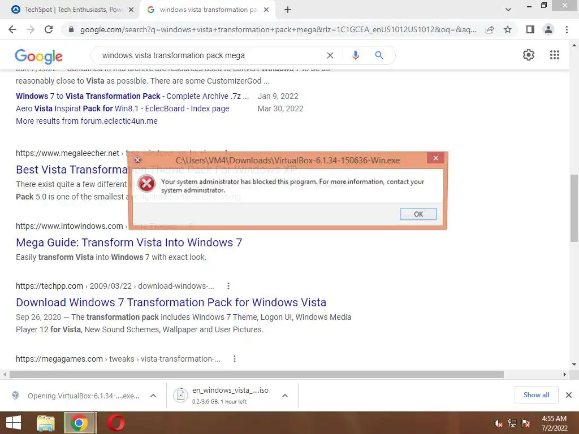Open the browser side panel
This screenshot has height=434, width=579.
tap(530, 29)
